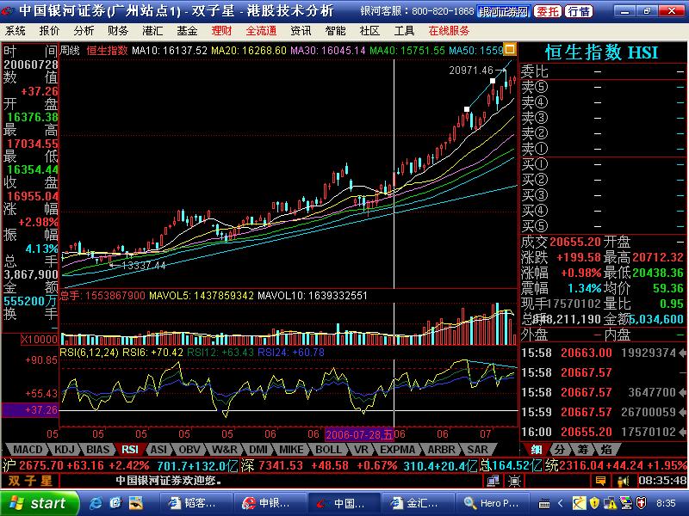689x516 pixels.
Task: Click the orange maximize-chart square icon
Action: (510, 49)
